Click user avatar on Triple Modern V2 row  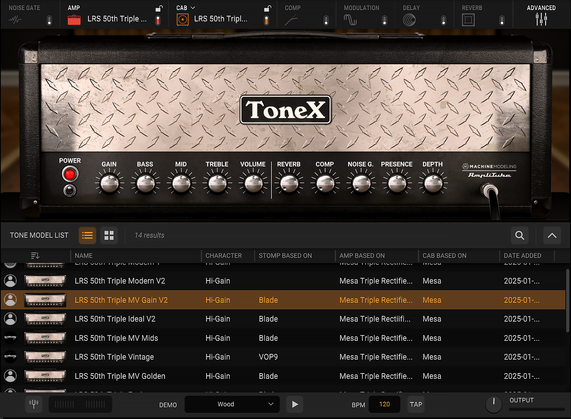click(x=10, y=280)
